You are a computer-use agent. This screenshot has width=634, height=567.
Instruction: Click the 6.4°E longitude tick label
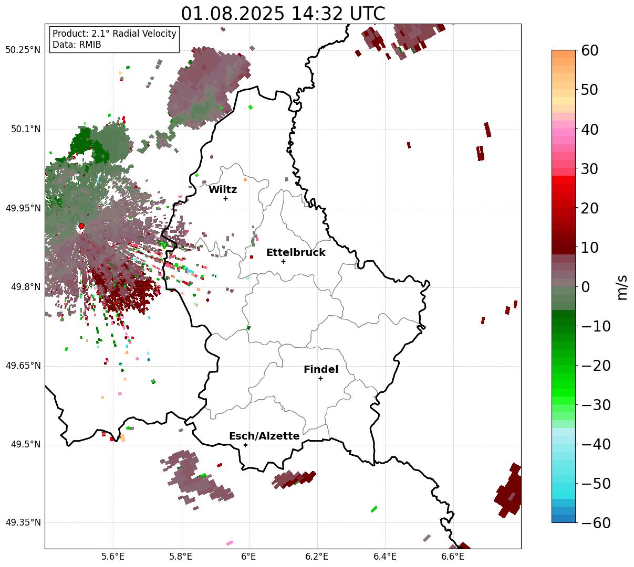click(385, 557)
